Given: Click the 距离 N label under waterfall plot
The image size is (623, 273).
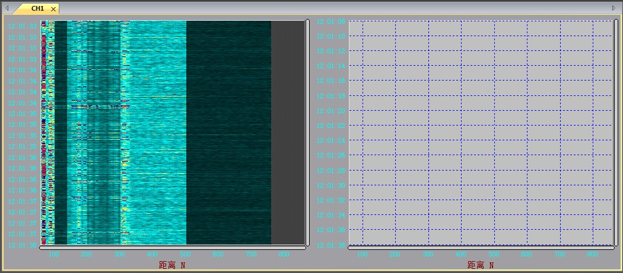Looking at the screenshot, I should [x=172, y=265].
